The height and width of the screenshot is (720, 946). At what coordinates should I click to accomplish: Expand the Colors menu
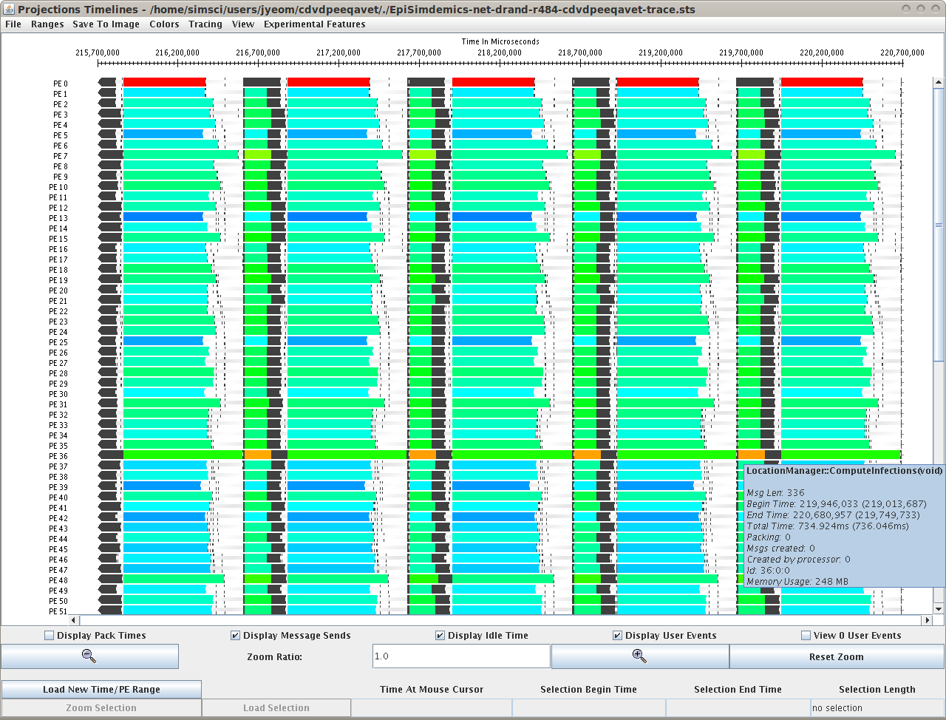(164, 24)
